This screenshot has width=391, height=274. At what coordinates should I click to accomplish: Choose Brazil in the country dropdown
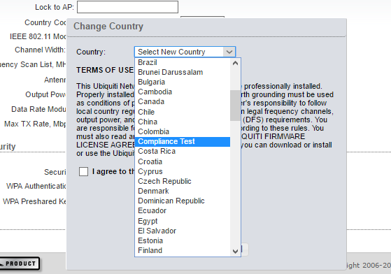click(183, 62)
